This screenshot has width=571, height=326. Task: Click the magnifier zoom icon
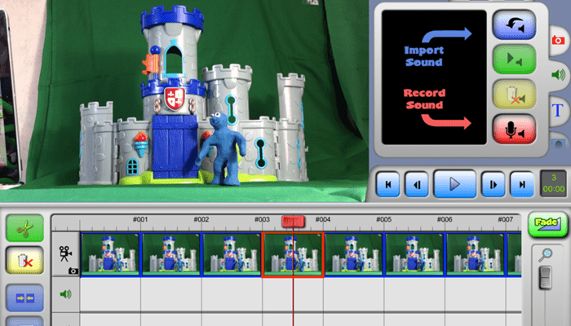tap(545, 254)
